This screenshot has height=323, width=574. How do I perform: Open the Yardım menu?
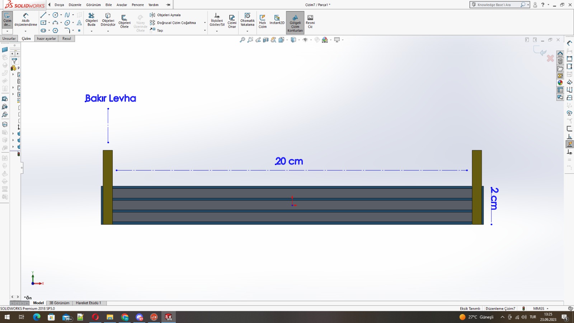tap(154, 5)
